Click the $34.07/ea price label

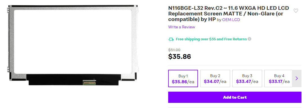215,82
